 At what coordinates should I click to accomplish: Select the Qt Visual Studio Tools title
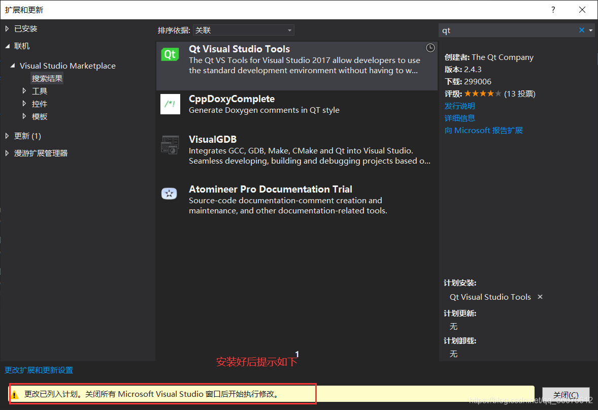[239, 49]
